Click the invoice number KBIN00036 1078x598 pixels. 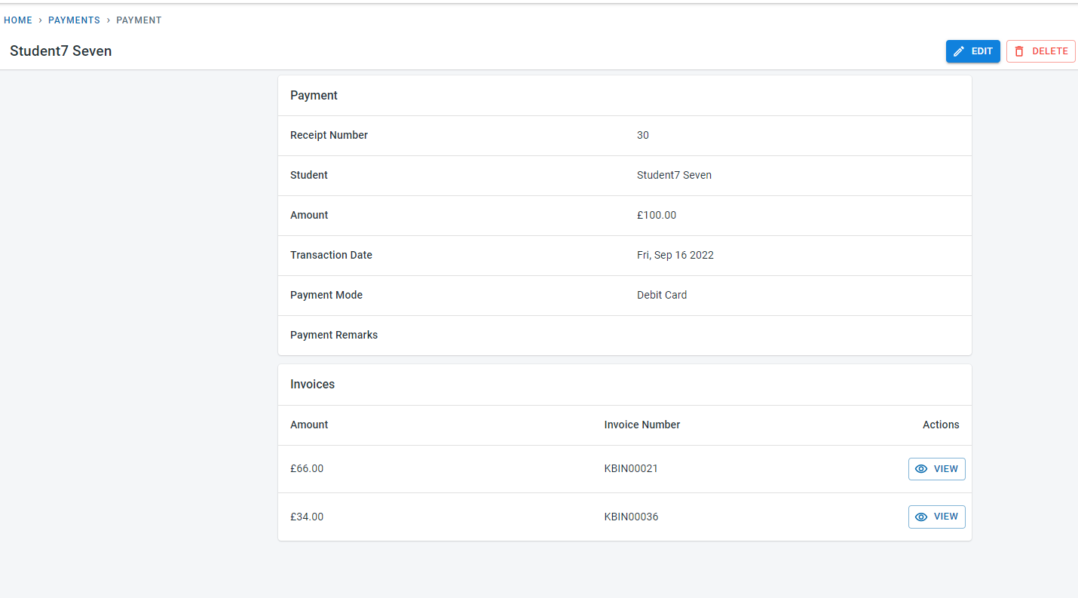(x=631, y=517)
